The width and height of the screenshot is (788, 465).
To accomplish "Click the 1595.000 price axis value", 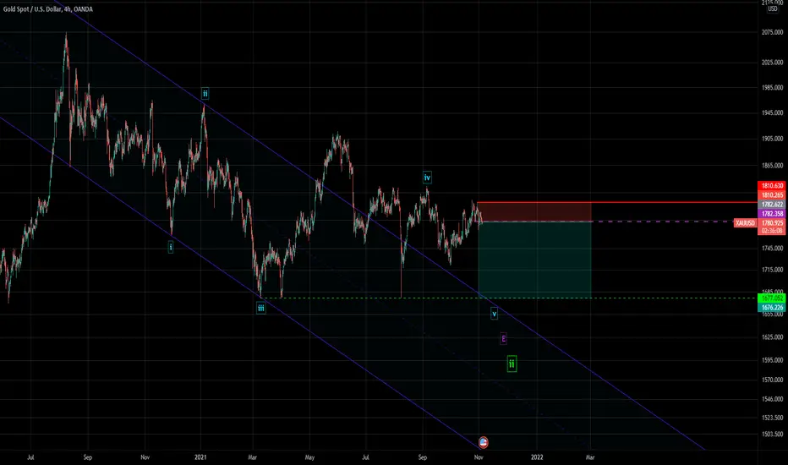I will click(x=772, y=360).
